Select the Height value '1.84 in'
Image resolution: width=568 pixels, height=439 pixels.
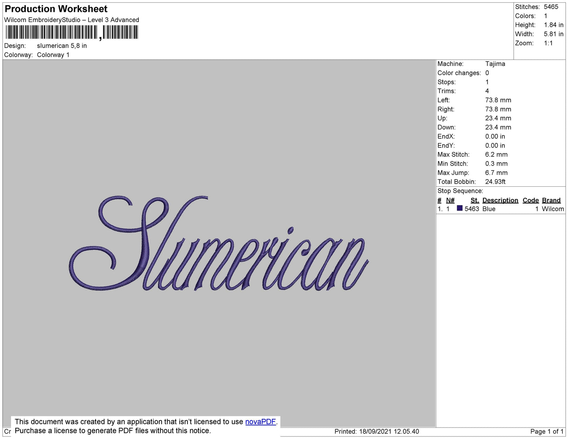tap(553, 25)
